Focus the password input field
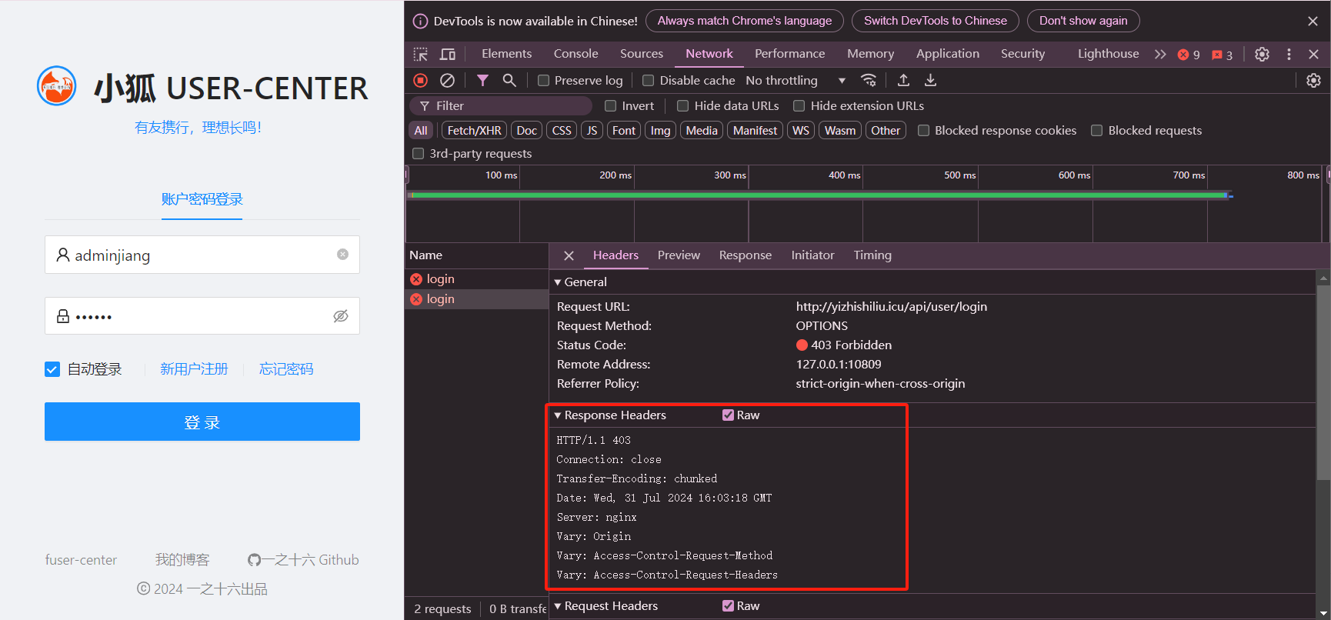The image size is (1331, 620). [202, 316]
